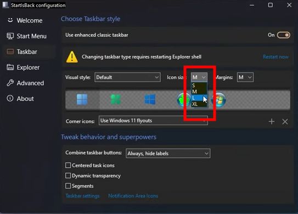
Task: Click the Explorer folder icon
Action: coord(10,67)
